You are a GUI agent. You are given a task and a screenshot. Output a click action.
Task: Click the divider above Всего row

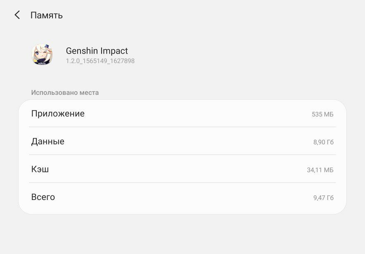[182, 182]
